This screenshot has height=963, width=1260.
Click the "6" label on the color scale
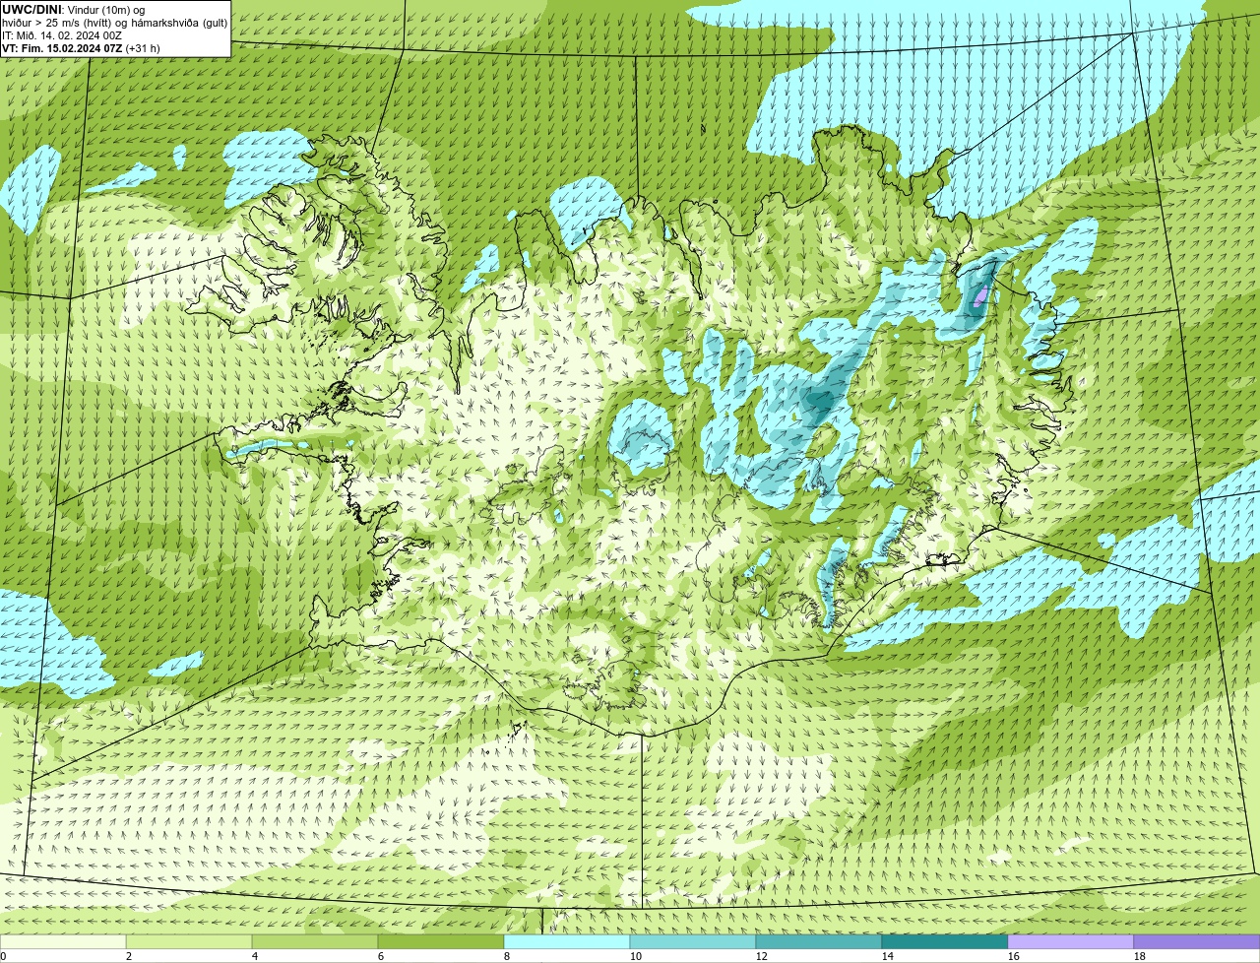pos(381,956)
